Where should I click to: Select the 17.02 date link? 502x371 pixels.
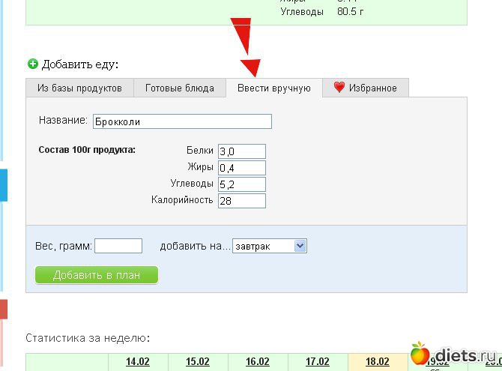[317, 362]
